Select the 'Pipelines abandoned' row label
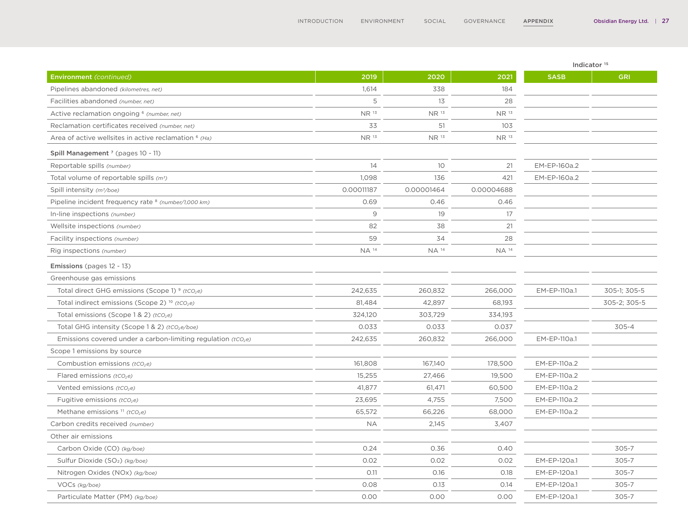 [106, 89]
